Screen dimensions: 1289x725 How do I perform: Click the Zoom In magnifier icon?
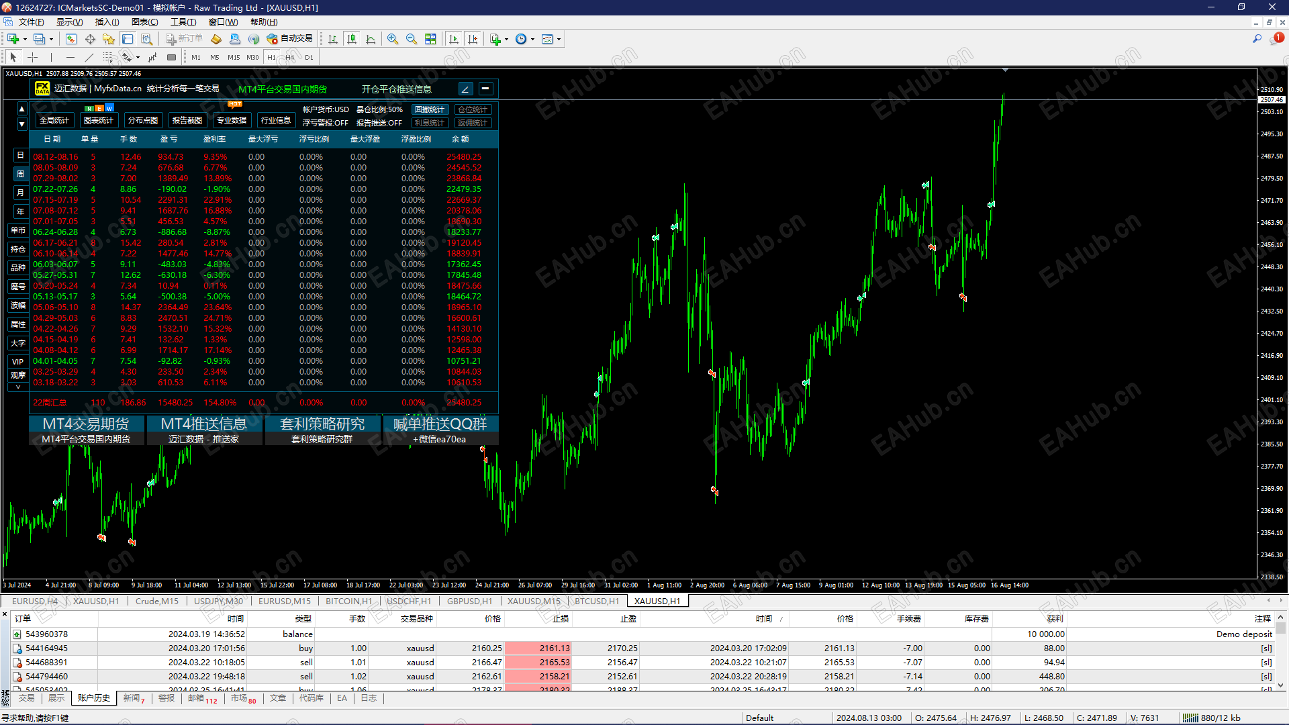pos(393,39)
